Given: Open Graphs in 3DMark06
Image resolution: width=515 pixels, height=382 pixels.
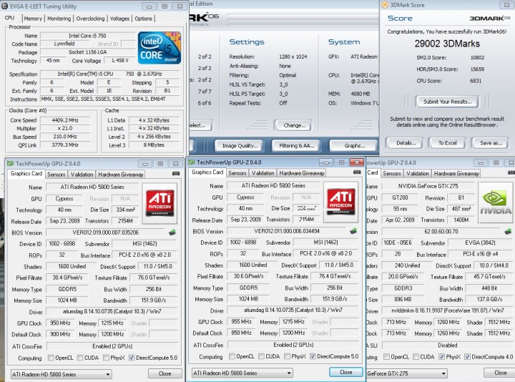Looking at the screenshot, I should 354,145.
